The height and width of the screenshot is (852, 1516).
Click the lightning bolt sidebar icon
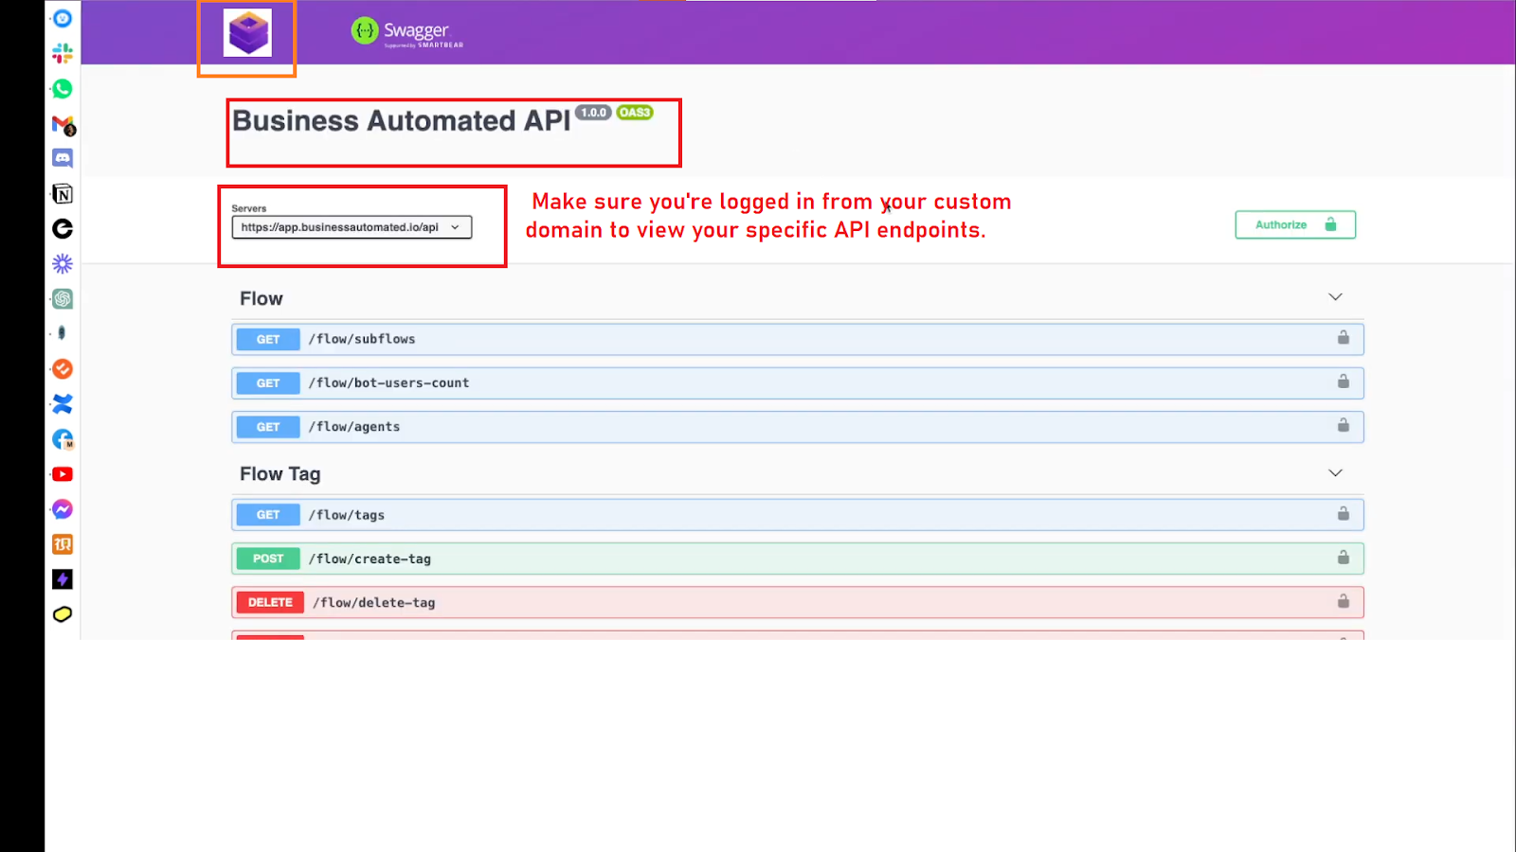[63, 579]
